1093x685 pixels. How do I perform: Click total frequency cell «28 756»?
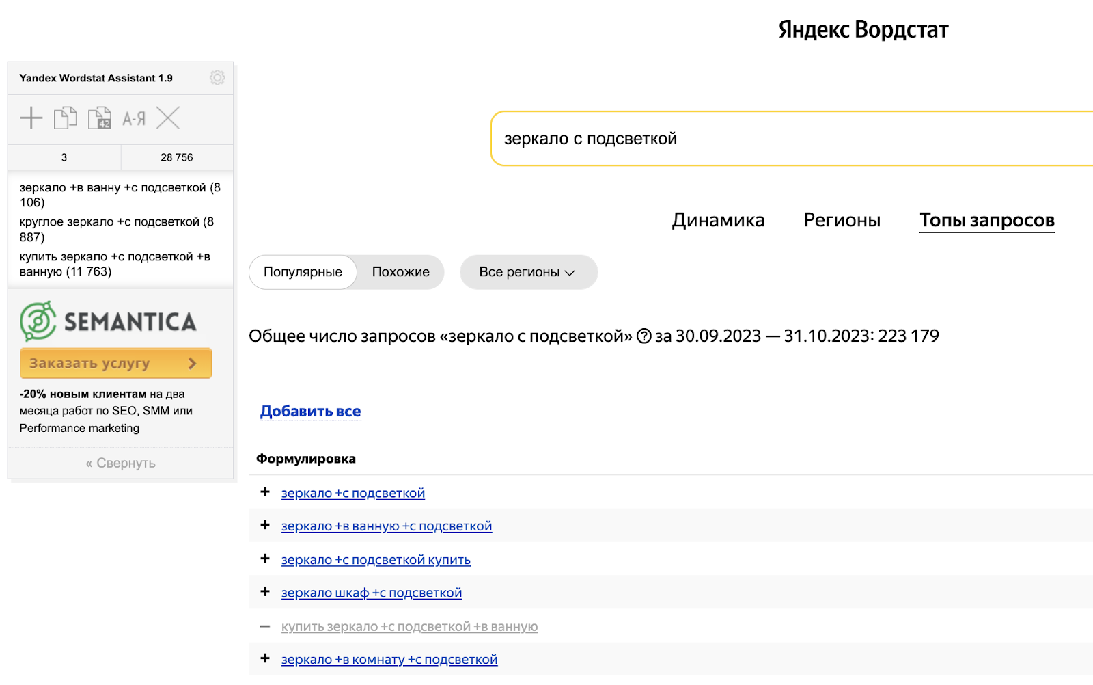[177, 157]
